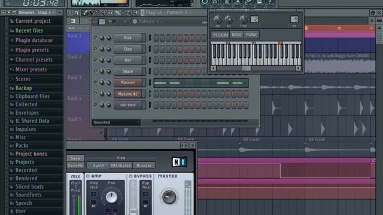Click the Save As button in Massive

coord(75,165)
